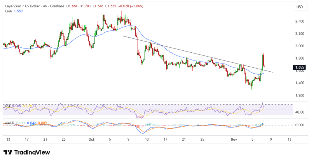This screenshot has height=155, width=311.
Task: Select the MACD indicator label
Action: pyautogui.click(x=9, y=123)
